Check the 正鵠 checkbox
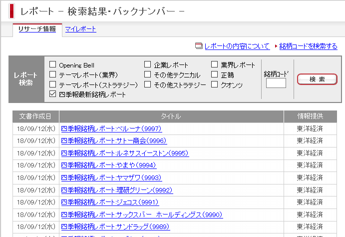Image resolution: width=345 pixels, height=237 pixels. tap(214, 74)
